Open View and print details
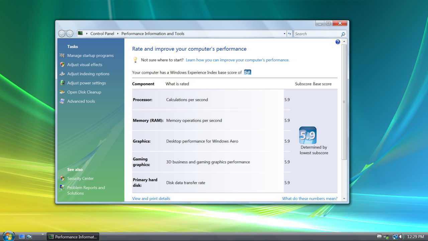The height and width of the screenshot is (241, 428). point(151,198)
